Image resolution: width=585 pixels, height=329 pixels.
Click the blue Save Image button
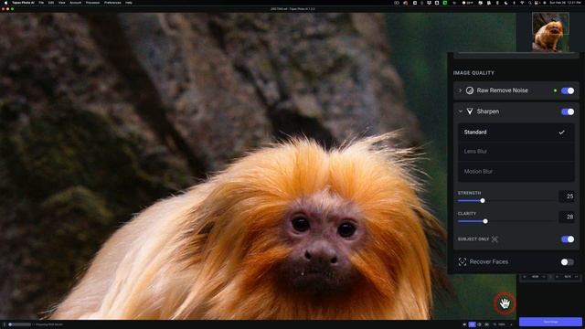click(x=550, y=322)
